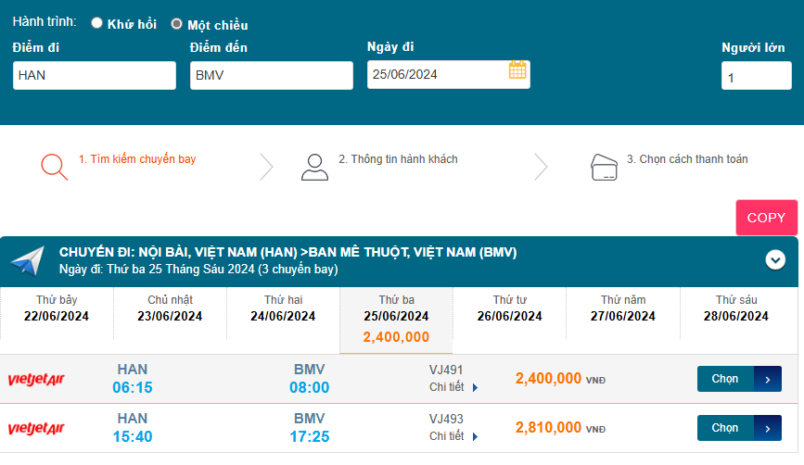
Task: Click the Vietjet Air logo for flight VJ493
Action: point(36,428)
